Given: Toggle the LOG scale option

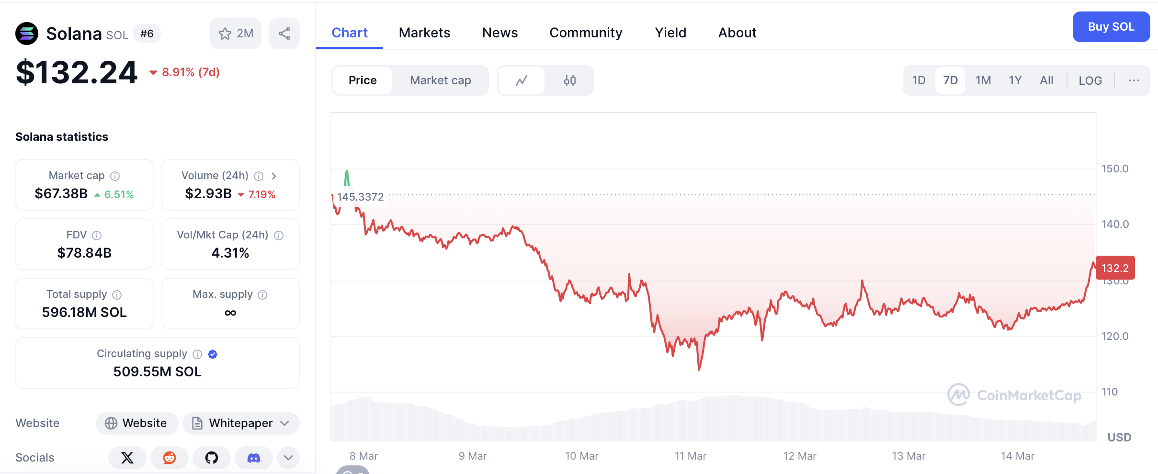Looking at the screenshot, I should (1090, 80).
